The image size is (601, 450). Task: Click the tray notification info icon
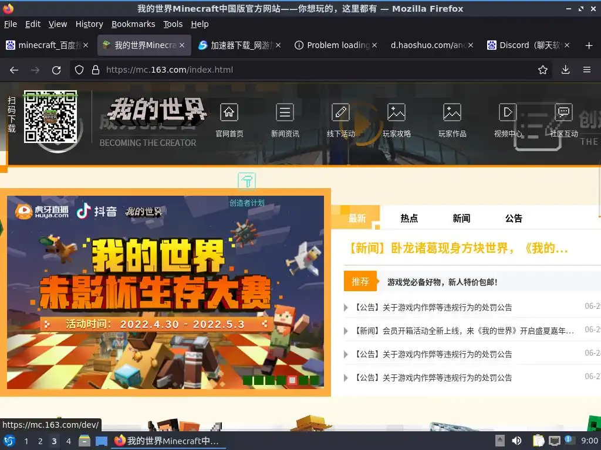click(569, 439)
